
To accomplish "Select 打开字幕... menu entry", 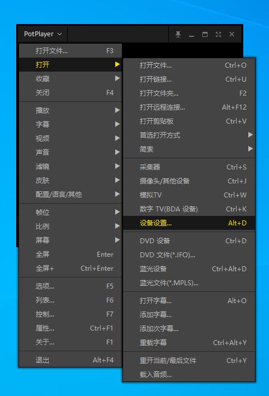I will pos(189,300).
